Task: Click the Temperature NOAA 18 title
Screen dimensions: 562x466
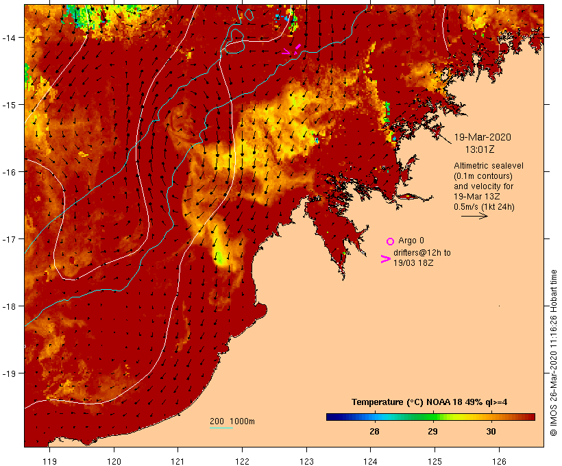Action: (430, 402)
